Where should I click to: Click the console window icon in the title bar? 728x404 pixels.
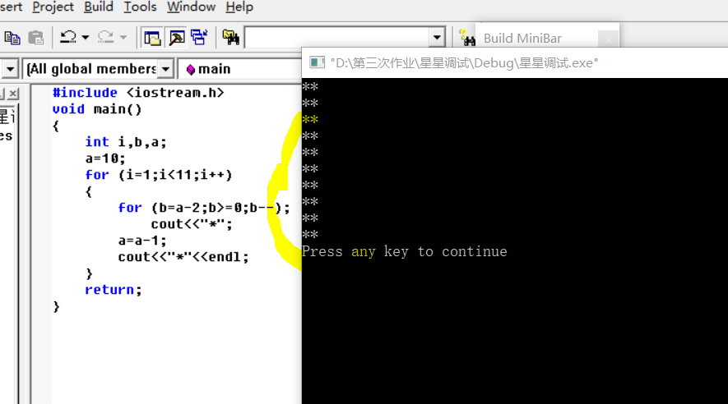click(317, 62)
